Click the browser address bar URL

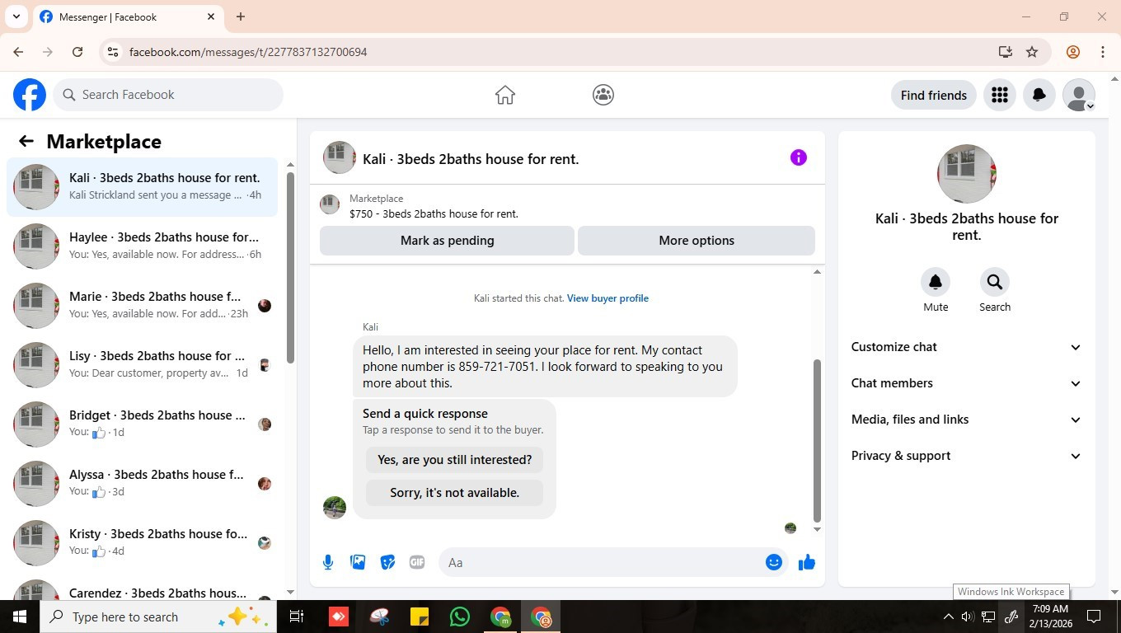click(x=248, y=52)
